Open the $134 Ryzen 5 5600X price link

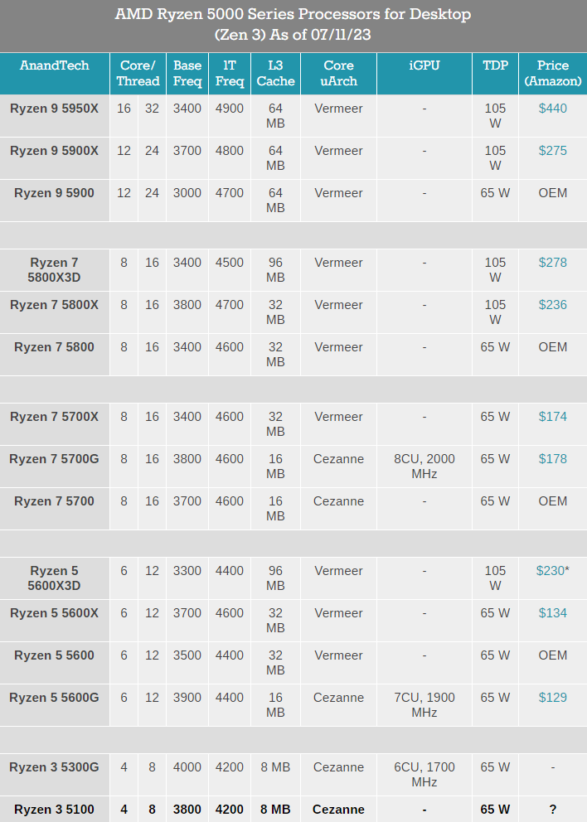(552, 613)
